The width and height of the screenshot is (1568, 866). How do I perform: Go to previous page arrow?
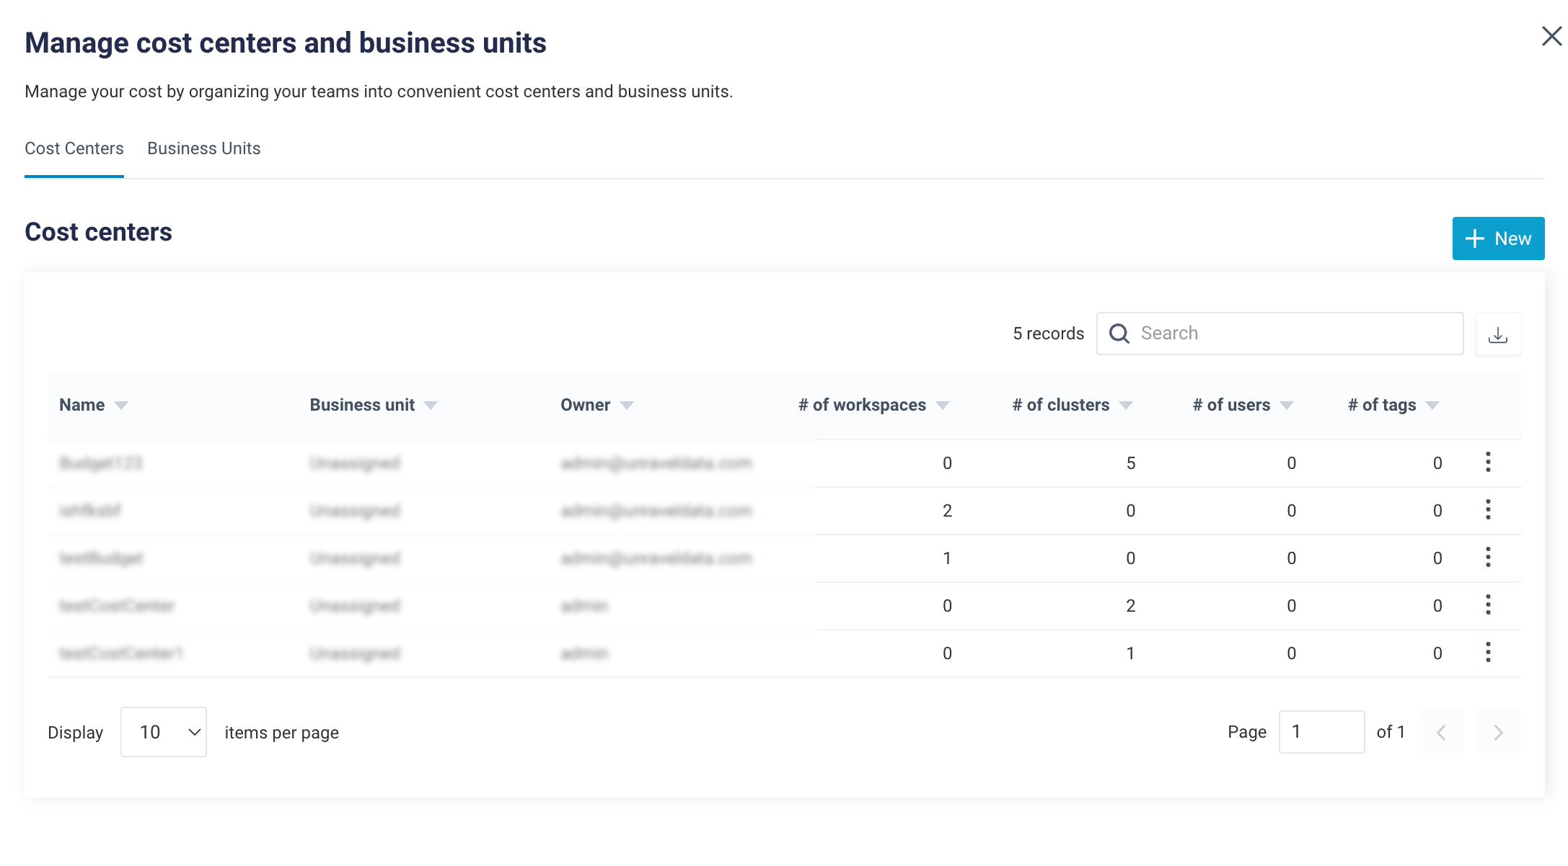[1441, 733]
